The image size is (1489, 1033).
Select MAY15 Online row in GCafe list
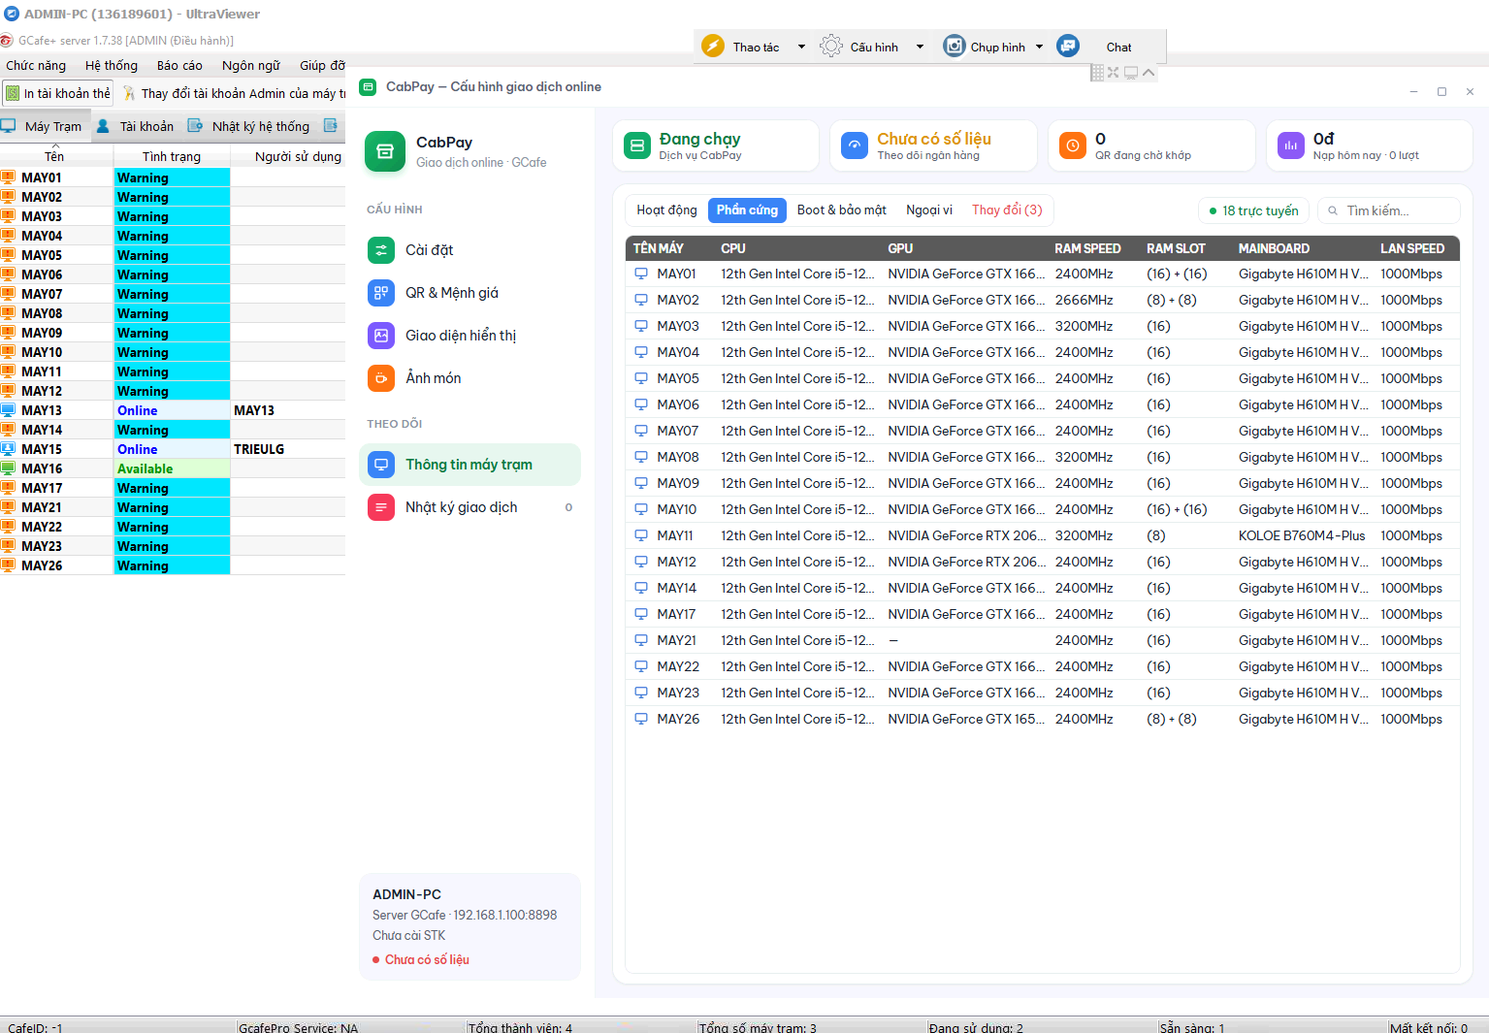tap(173, 449)
